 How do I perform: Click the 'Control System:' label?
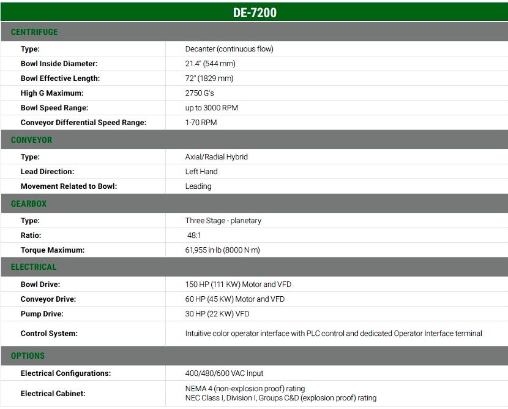(x=49, y=334)
